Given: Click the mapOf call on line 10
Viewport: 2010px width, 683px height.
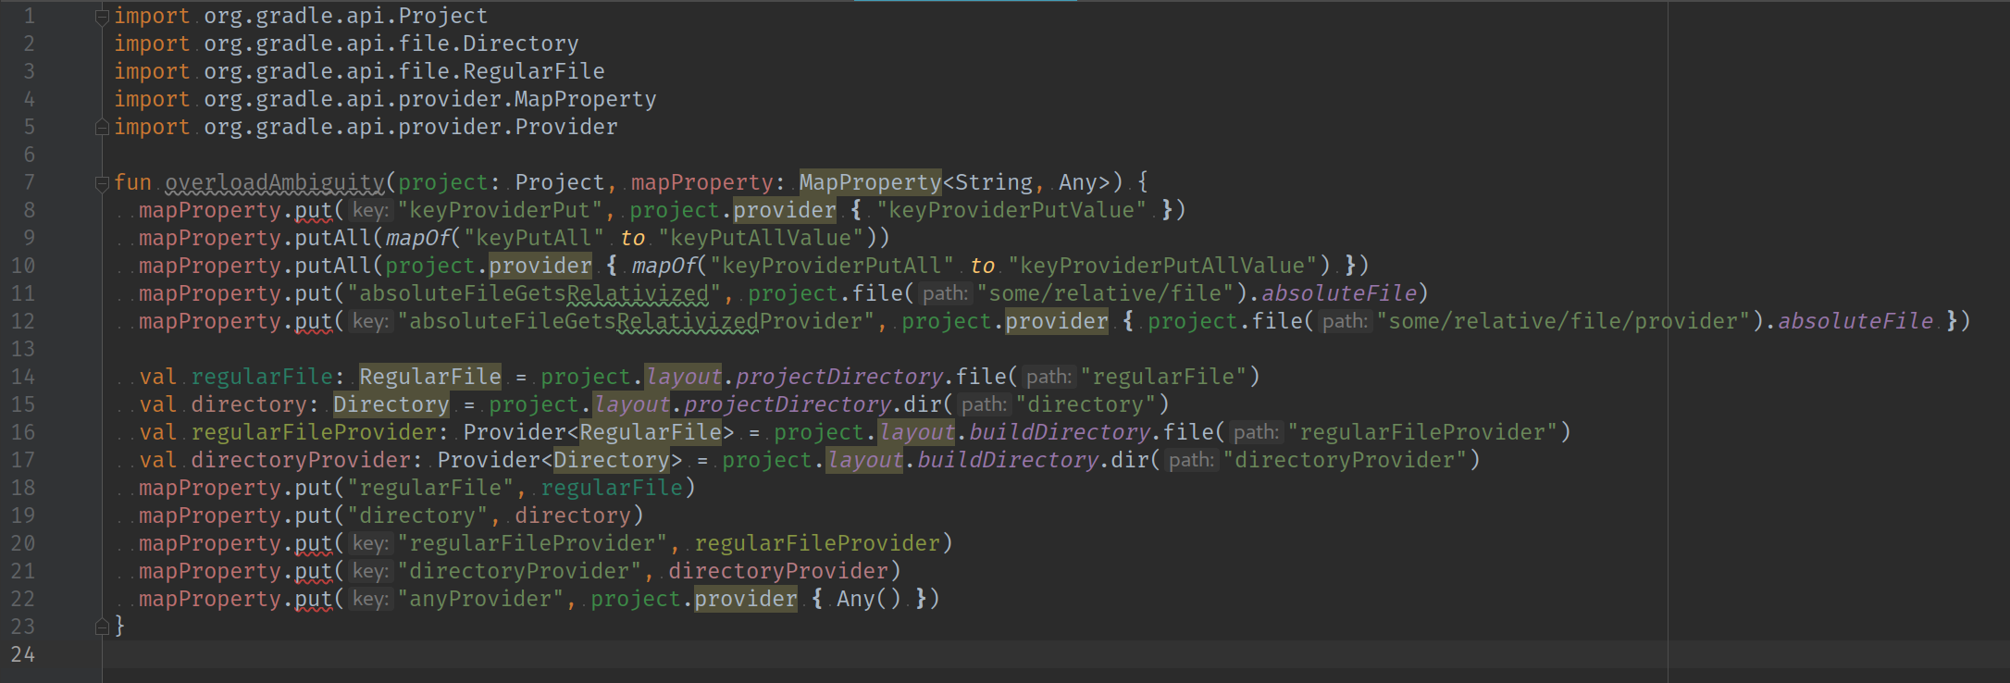Looking at the screenshot, I should [x=664, y=266].
